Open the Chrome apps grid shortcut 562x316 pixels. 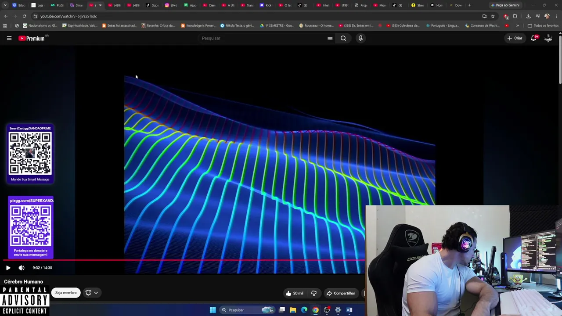tap(5, 25)
